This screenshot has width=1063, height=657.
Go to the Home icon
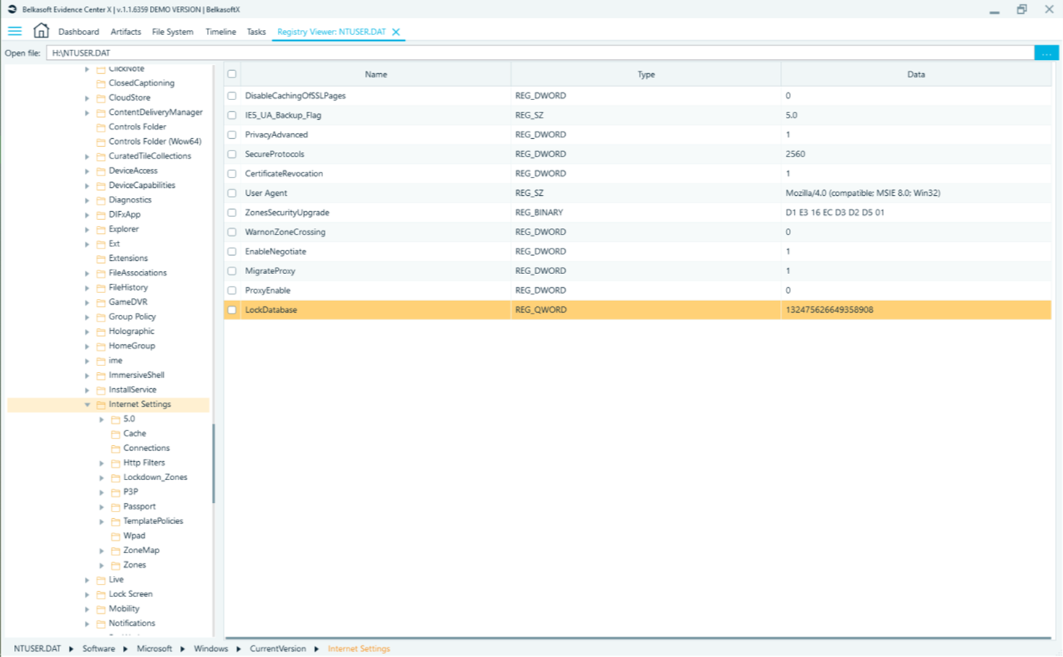(x=41, y=31)
